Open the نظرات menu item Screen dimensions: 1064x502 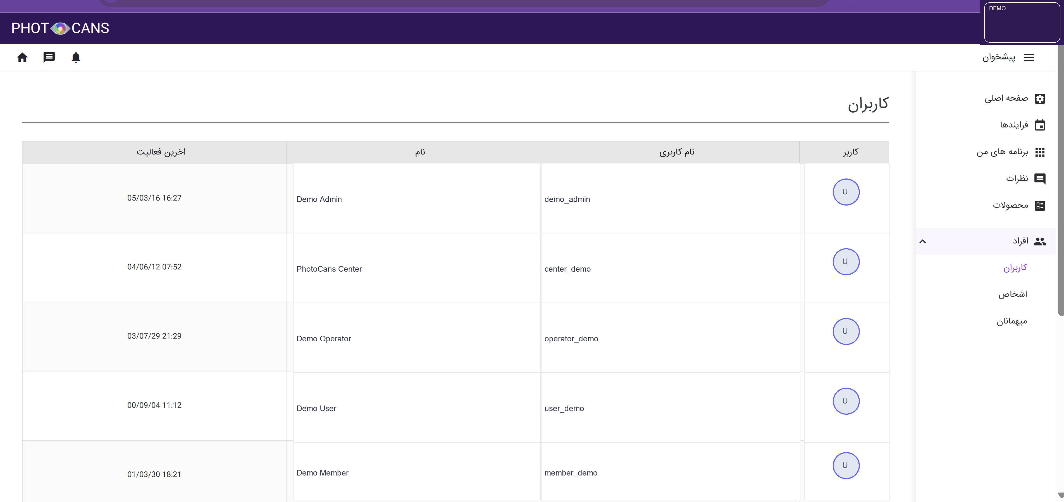(1017, 178)
